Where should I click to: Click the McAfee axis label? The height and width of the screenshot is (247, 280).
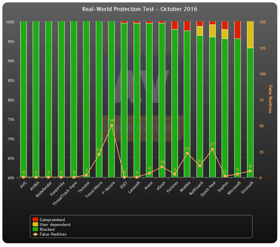pyautogui.click(x=185, y=186)
